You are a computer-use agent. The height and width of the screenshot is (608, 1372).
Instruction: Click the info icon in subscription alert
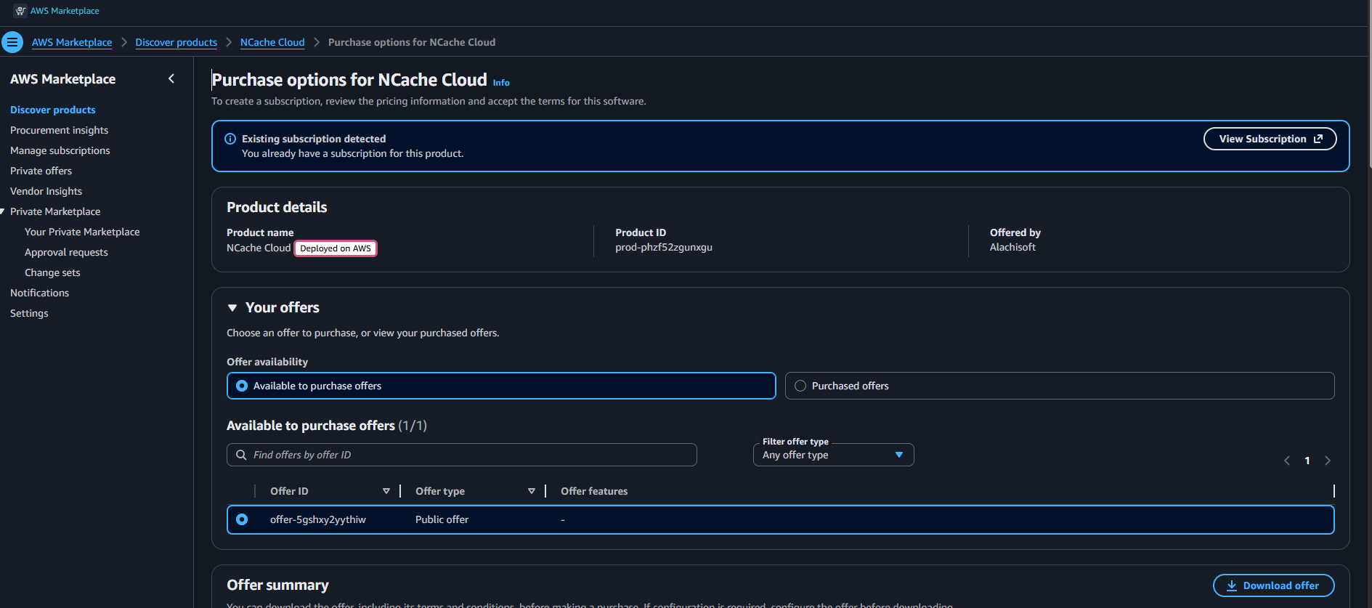click(x=230, y=139)
